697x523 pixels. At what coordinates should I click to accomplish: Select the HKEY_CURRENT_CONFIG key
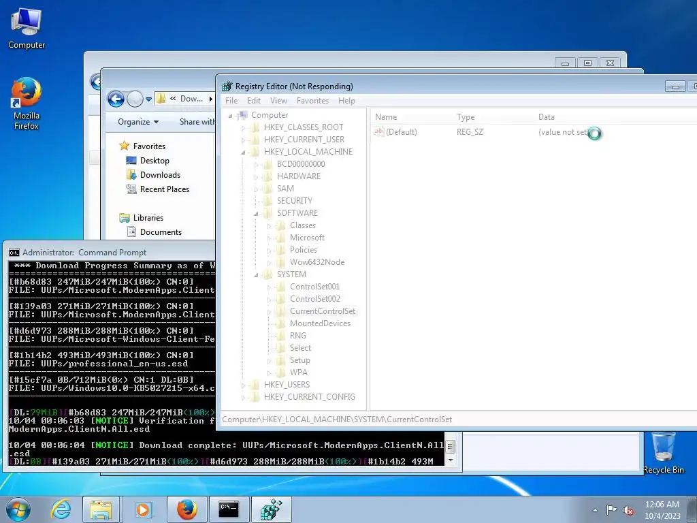click(310, 397)
